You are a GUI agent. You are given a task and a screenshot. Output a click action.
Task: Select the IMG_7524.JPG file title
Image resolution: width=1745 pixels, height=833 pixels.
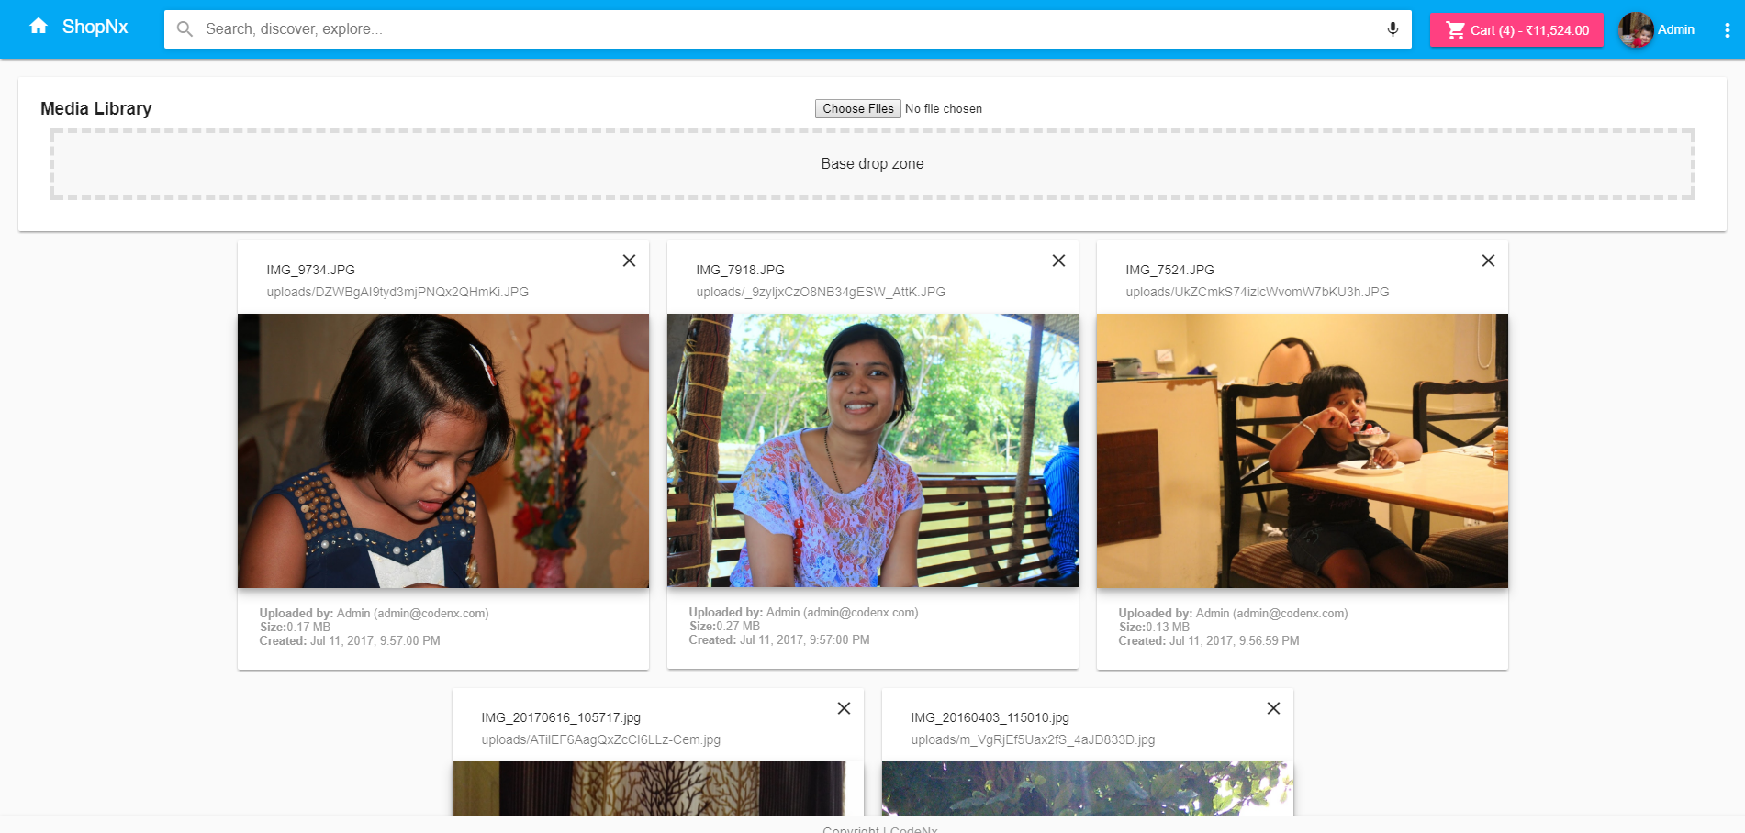(1169, 271)
